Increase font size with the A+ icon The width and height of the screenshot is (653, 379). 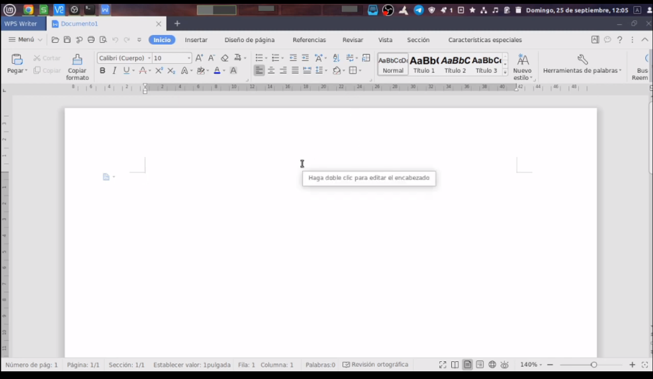coord(199,58)
